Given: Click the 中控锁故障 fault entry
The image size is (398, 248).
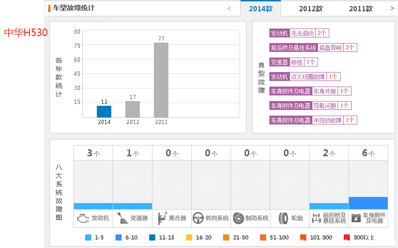Looking at the screenshot, I should [327, 120].
